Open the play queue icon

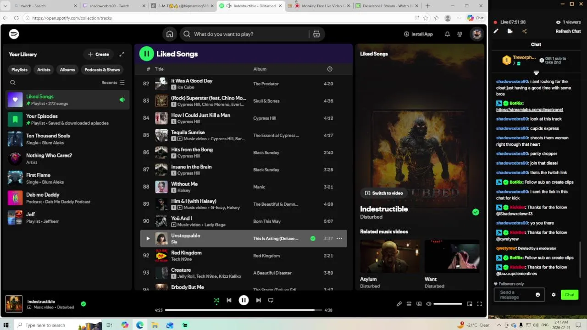409,304
